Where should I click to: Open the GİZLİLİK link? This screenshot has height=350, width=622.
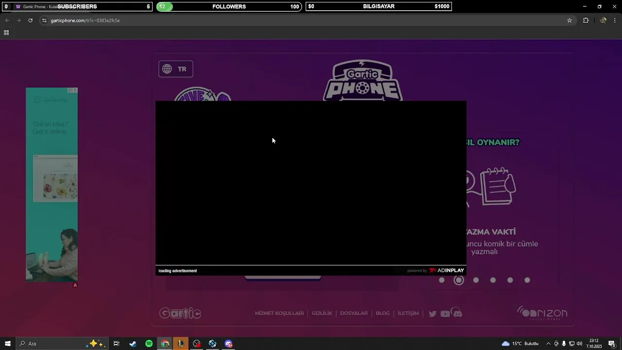click(322, 314)
